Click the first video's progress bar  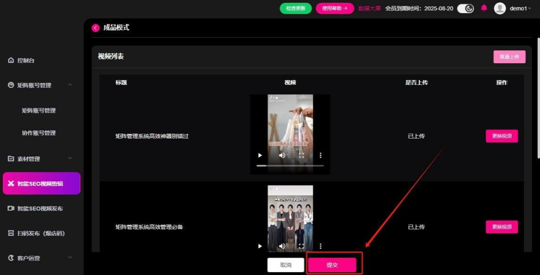tap(290, 166)
